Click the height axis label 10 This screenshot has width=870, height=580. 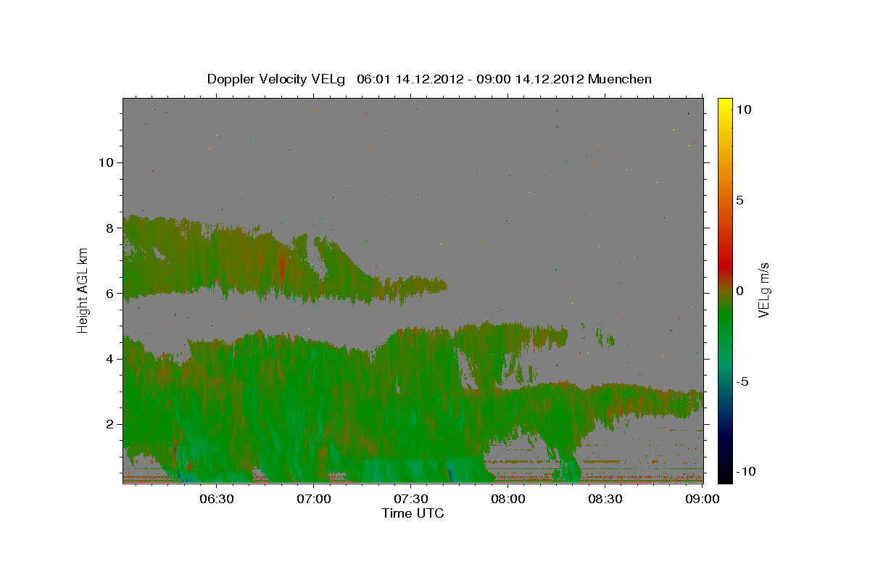click(105, 162)
